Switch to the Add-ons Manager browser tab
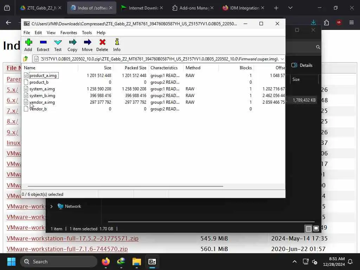360x270 pixels. click(192, 8)
